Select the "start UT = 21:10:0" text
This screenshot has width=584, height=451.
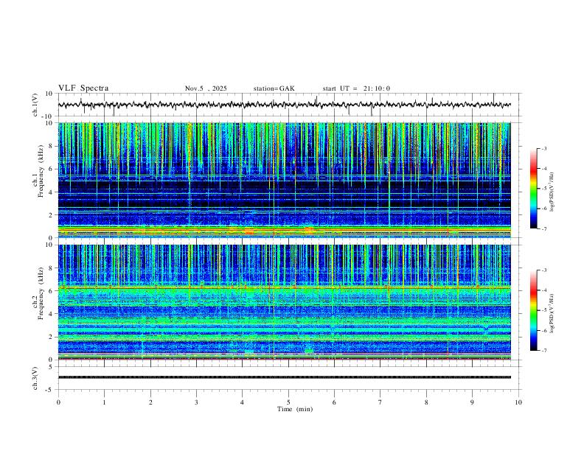(356, 88)
